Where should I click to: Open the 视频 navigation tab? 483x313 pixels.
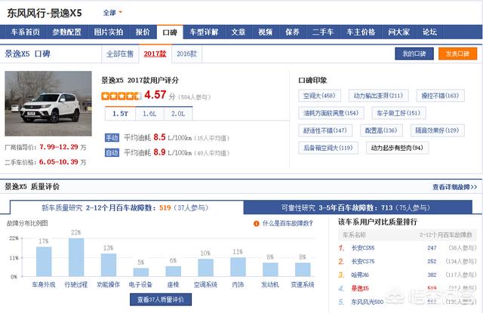click(265, 32)
